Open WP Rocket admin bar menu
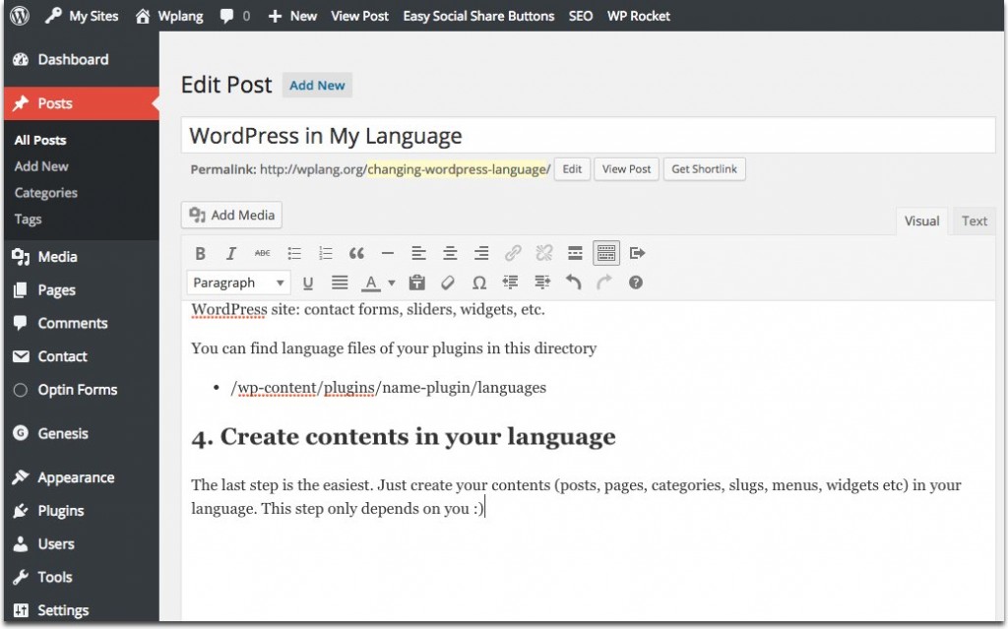The image size is (1008, 629). click(x=638, y=16)
